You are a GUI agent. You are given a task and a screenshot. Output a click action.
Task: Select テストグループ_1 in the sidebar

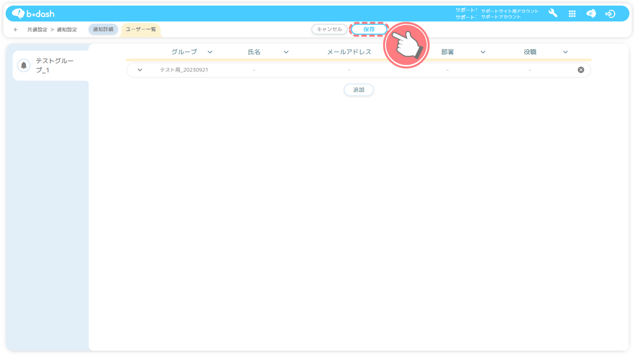pos(51,65)
